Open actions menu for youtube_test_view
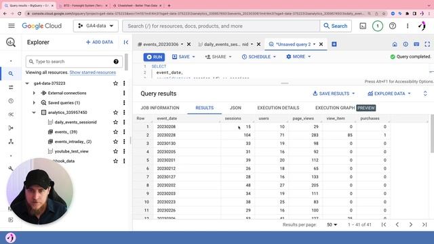 point(124,151)
